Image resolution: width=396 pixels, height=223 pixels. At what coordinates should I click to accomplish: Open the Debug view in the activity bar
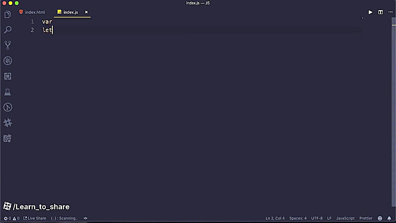7,61
